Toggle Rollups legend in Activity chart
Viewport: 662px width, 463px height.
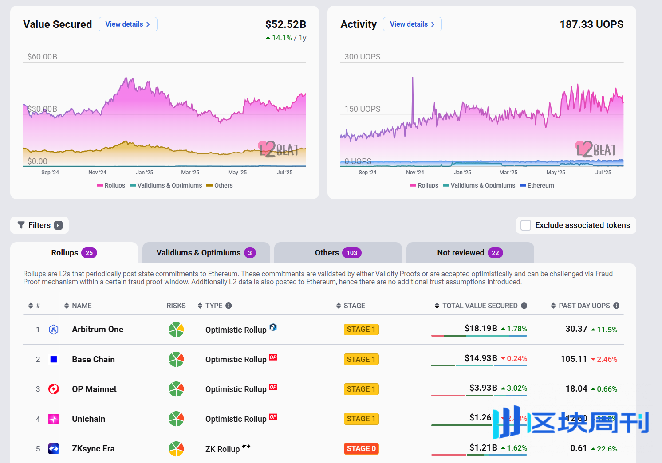click(x=424, y=185)
